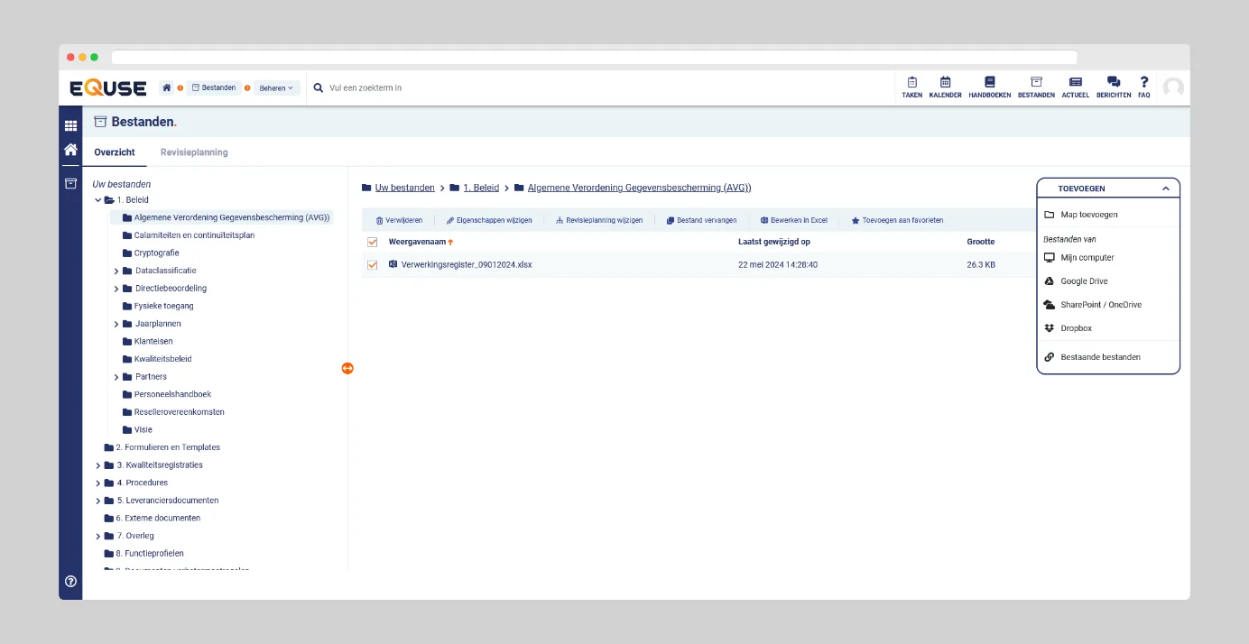The image size is (1249, 644).
Task: Click the home icon in breadcrumb bar
Action: (x=167, y=88)
